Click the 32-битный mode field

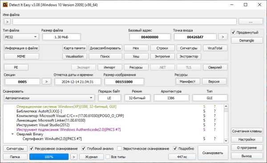tap(137, 98)
